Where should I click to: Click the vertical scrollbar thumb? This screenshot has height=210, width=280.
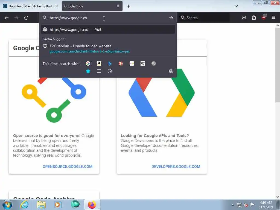coord(278,65)
